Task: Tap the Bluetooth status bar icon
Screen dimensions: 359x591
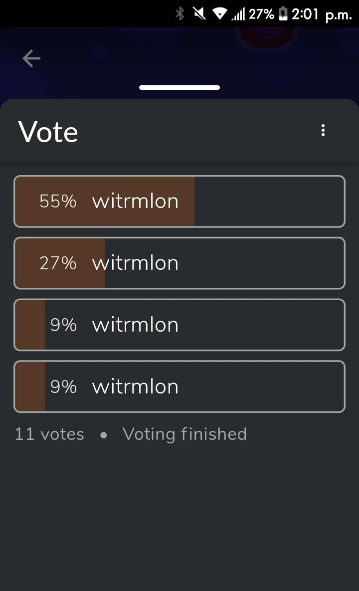Action: [x=179, y=14]
